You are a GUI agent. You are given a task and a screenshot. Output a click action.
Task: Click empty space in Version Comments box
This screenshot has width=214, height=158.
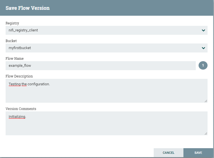(107, 126)
